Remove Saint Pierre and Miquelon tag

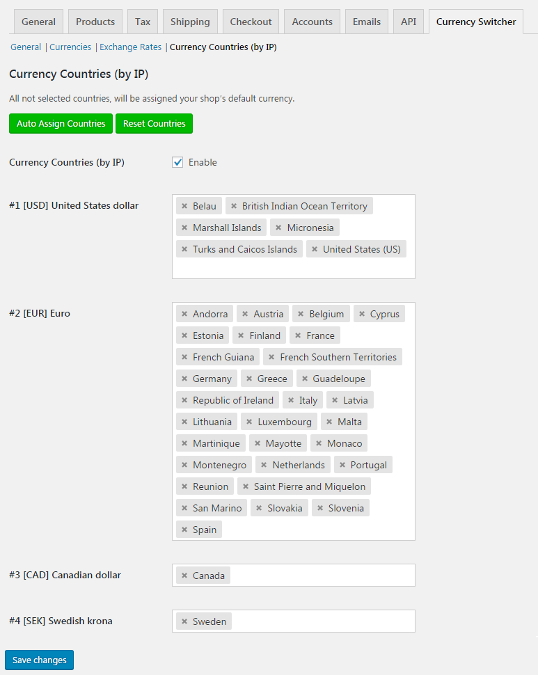pos(246,486)
